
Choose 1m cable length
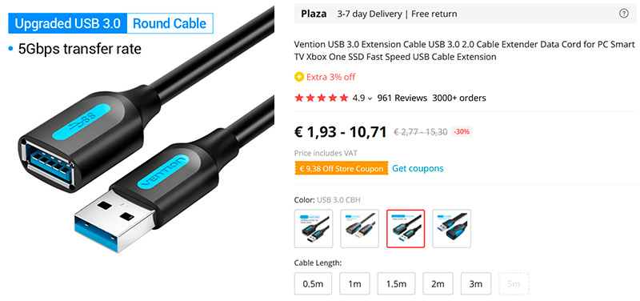tap(354, 284)
